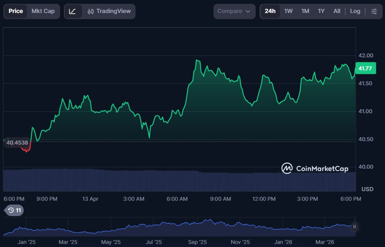This screenshot has height=247, width=385.
Task: Show the All time range
Action: point(337,11)
